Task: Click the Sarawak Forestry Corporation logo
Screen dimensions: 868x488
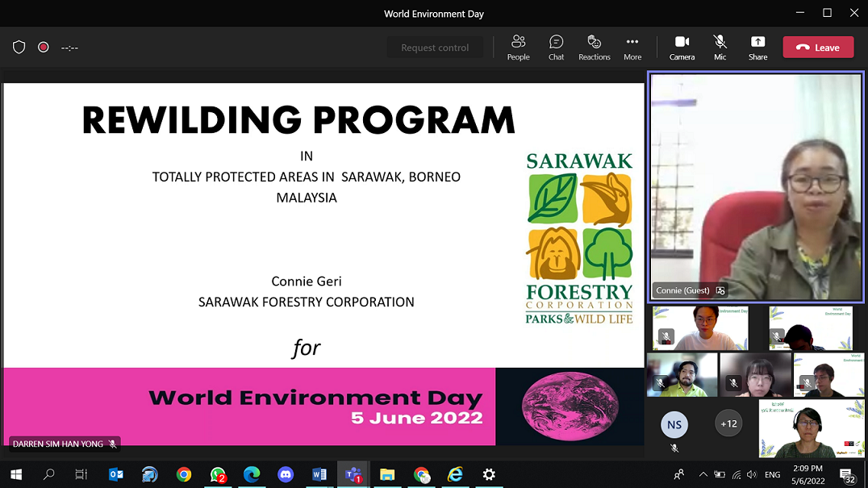Action: [x=579, y=238]
